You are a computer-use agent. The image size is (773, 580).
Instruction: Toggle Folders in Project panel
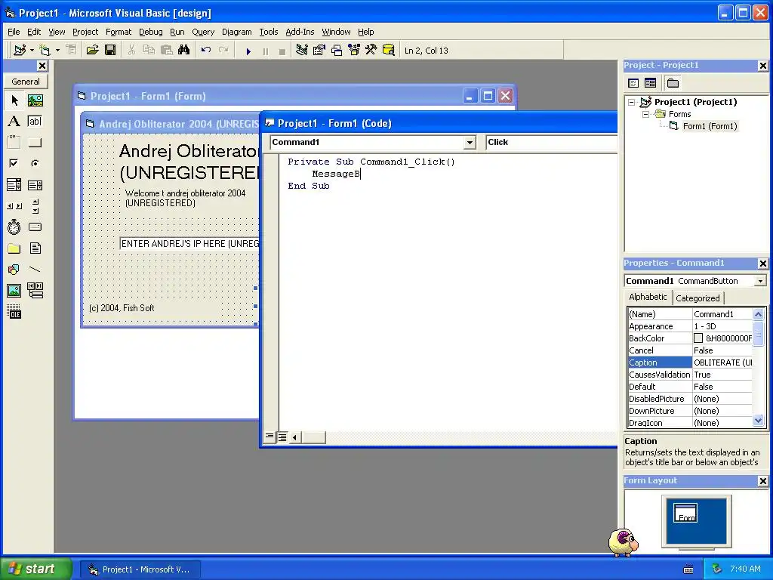[x=673, y=83]
